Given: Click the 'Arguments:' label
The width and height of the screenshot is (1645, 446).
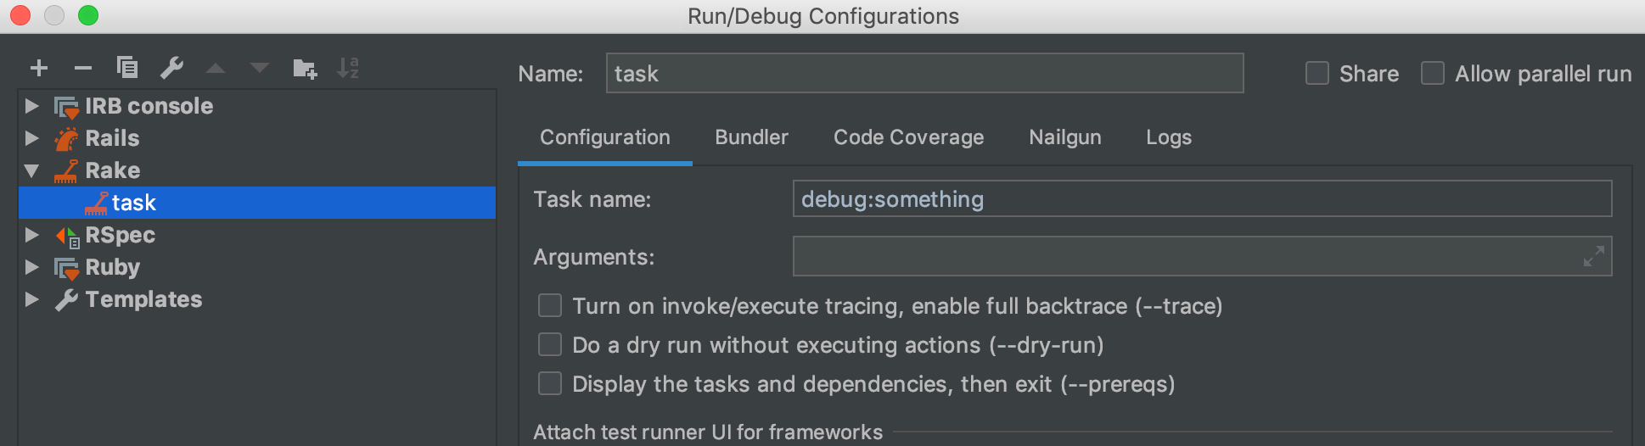Looking at the screenshot, I should pos(593,257).
